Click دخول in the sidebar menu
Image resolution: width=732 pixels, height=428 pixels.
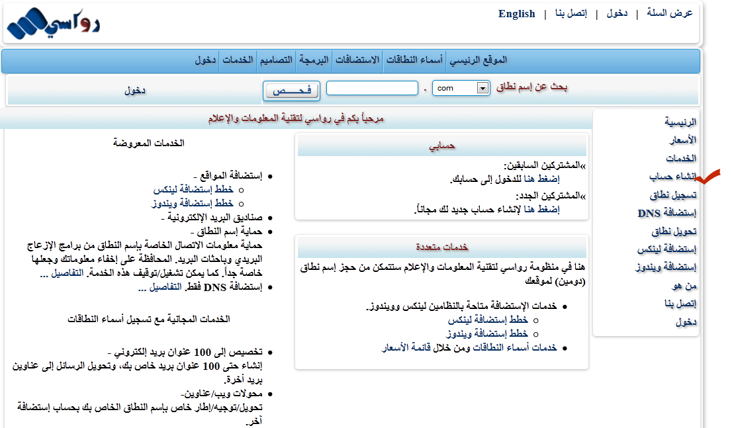(686, 322)
